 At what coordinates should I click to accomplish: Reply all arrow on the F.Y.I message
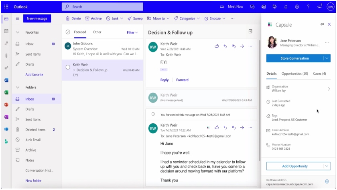click(x=233, y=46)
